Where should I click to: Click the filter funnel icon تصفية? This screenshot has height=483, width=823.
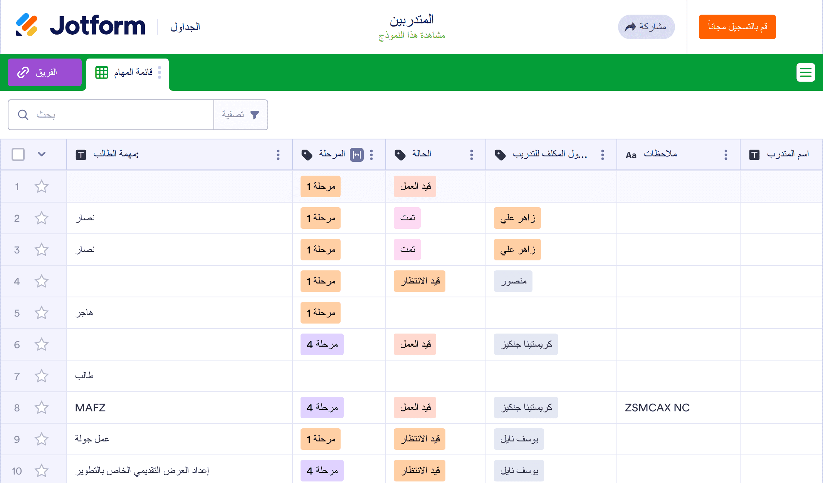point(255,115)
